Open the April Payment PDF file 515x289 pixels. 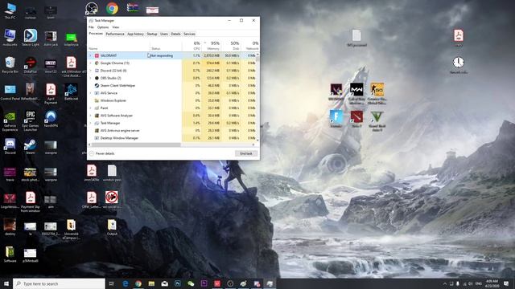coord(51,94)
